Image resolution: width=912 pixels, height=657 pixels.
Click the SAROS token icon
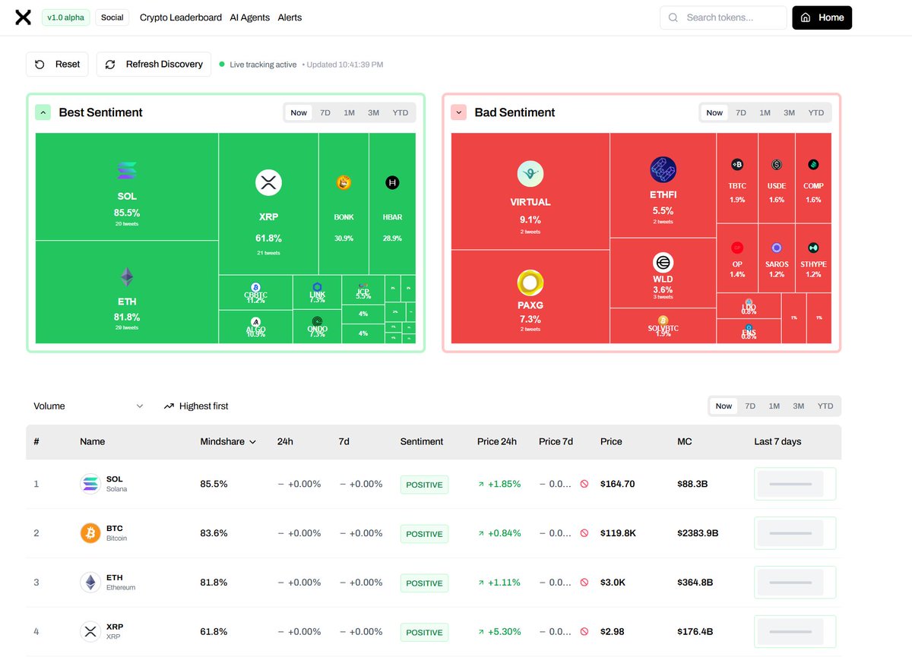click(776, 248)
